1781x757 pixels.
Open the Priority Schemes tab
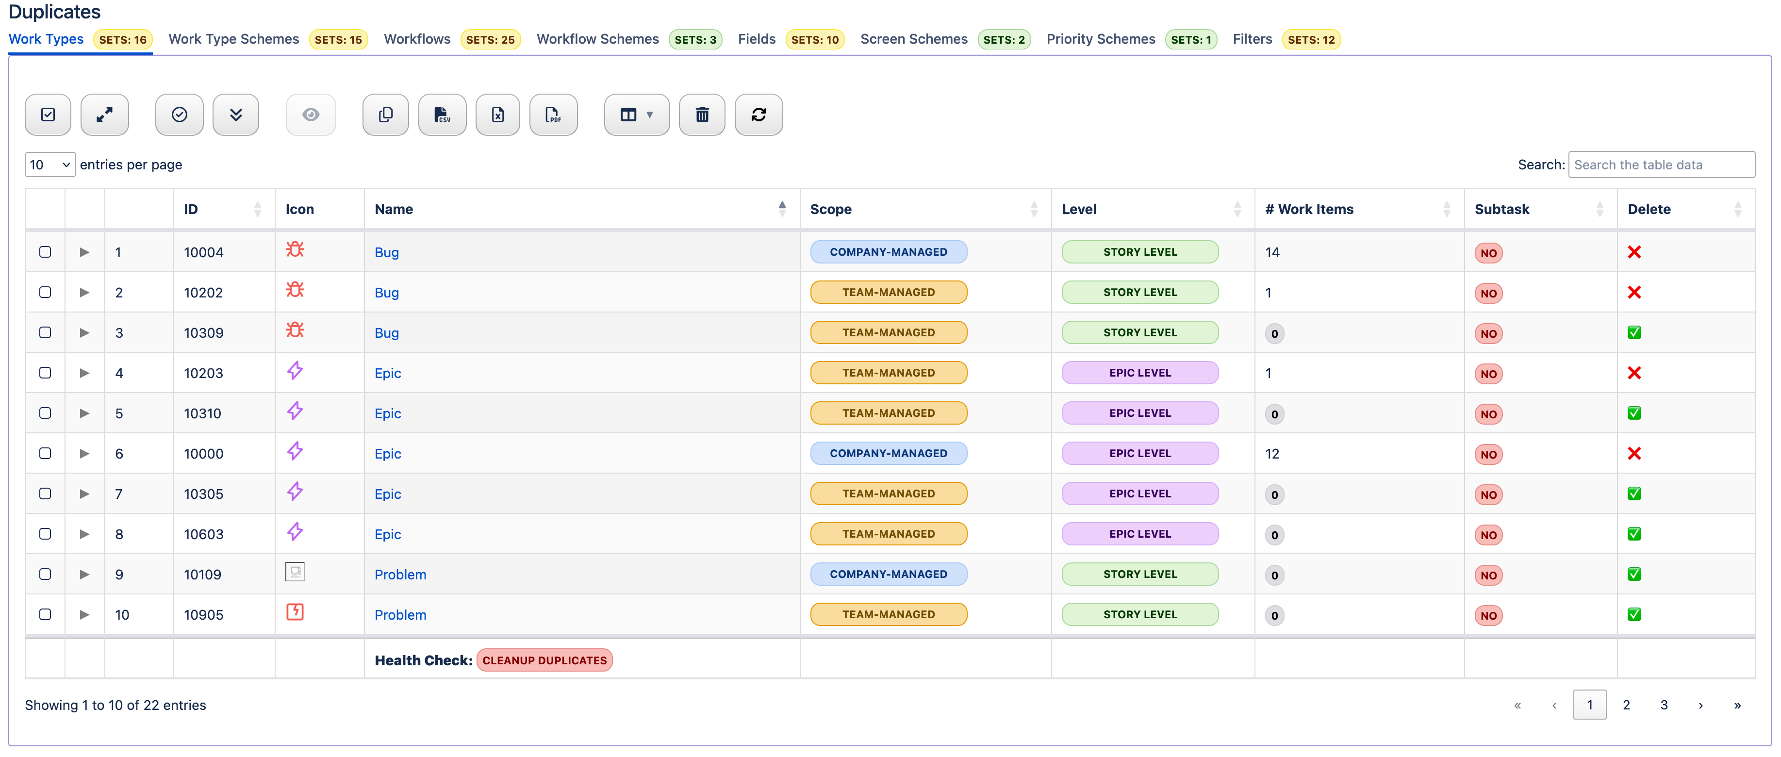pos(1100,39)
